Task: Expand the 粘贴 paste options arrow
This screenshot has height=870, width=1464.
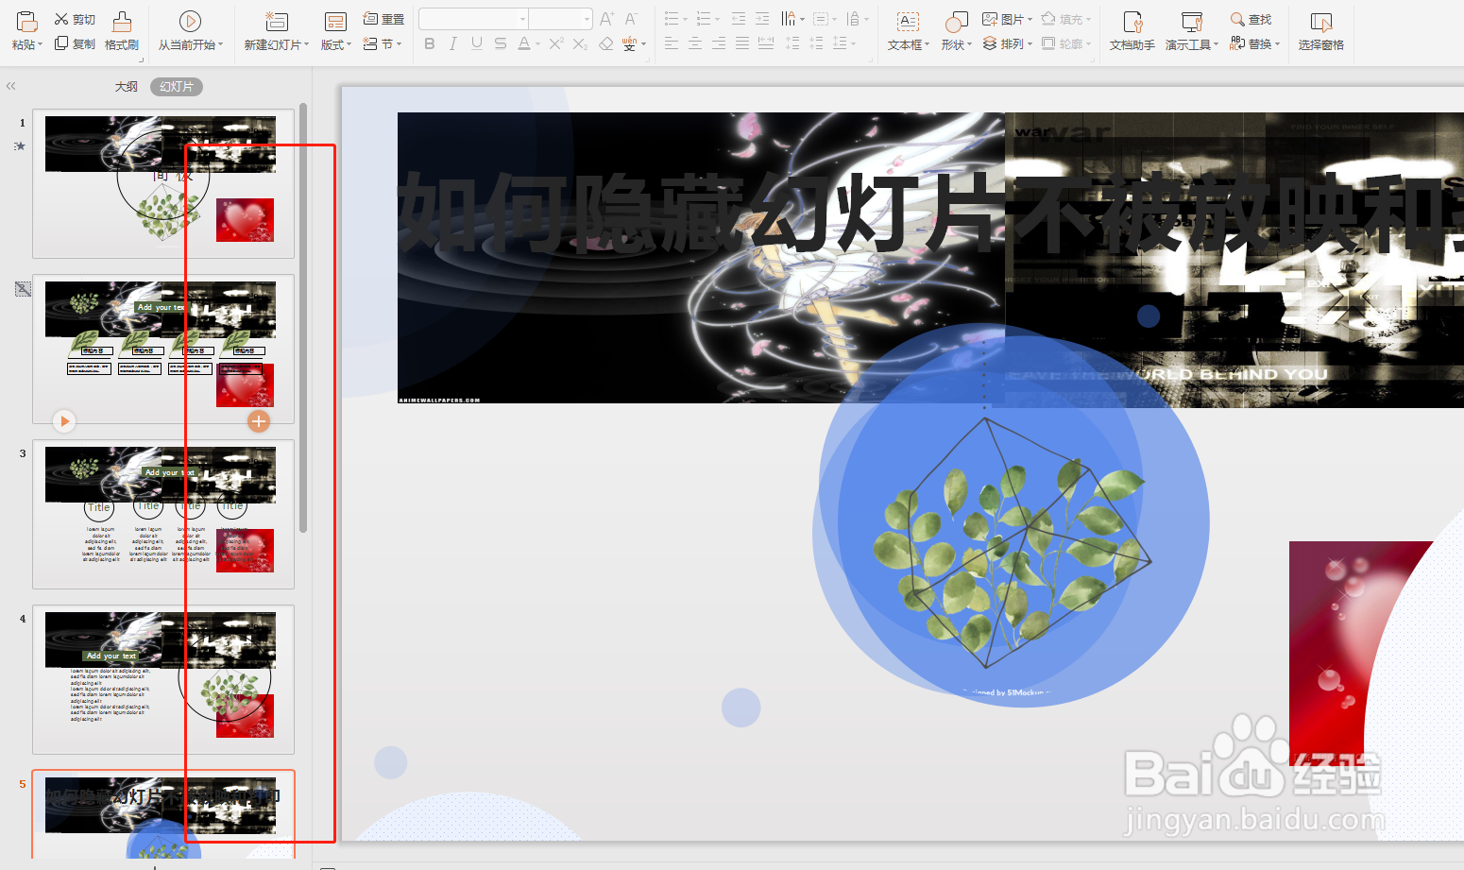Action: coord(40,44)
